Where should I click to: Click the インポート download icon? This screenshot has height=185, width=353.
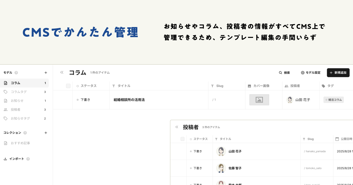pyautogui.click(x=5, y=159)
